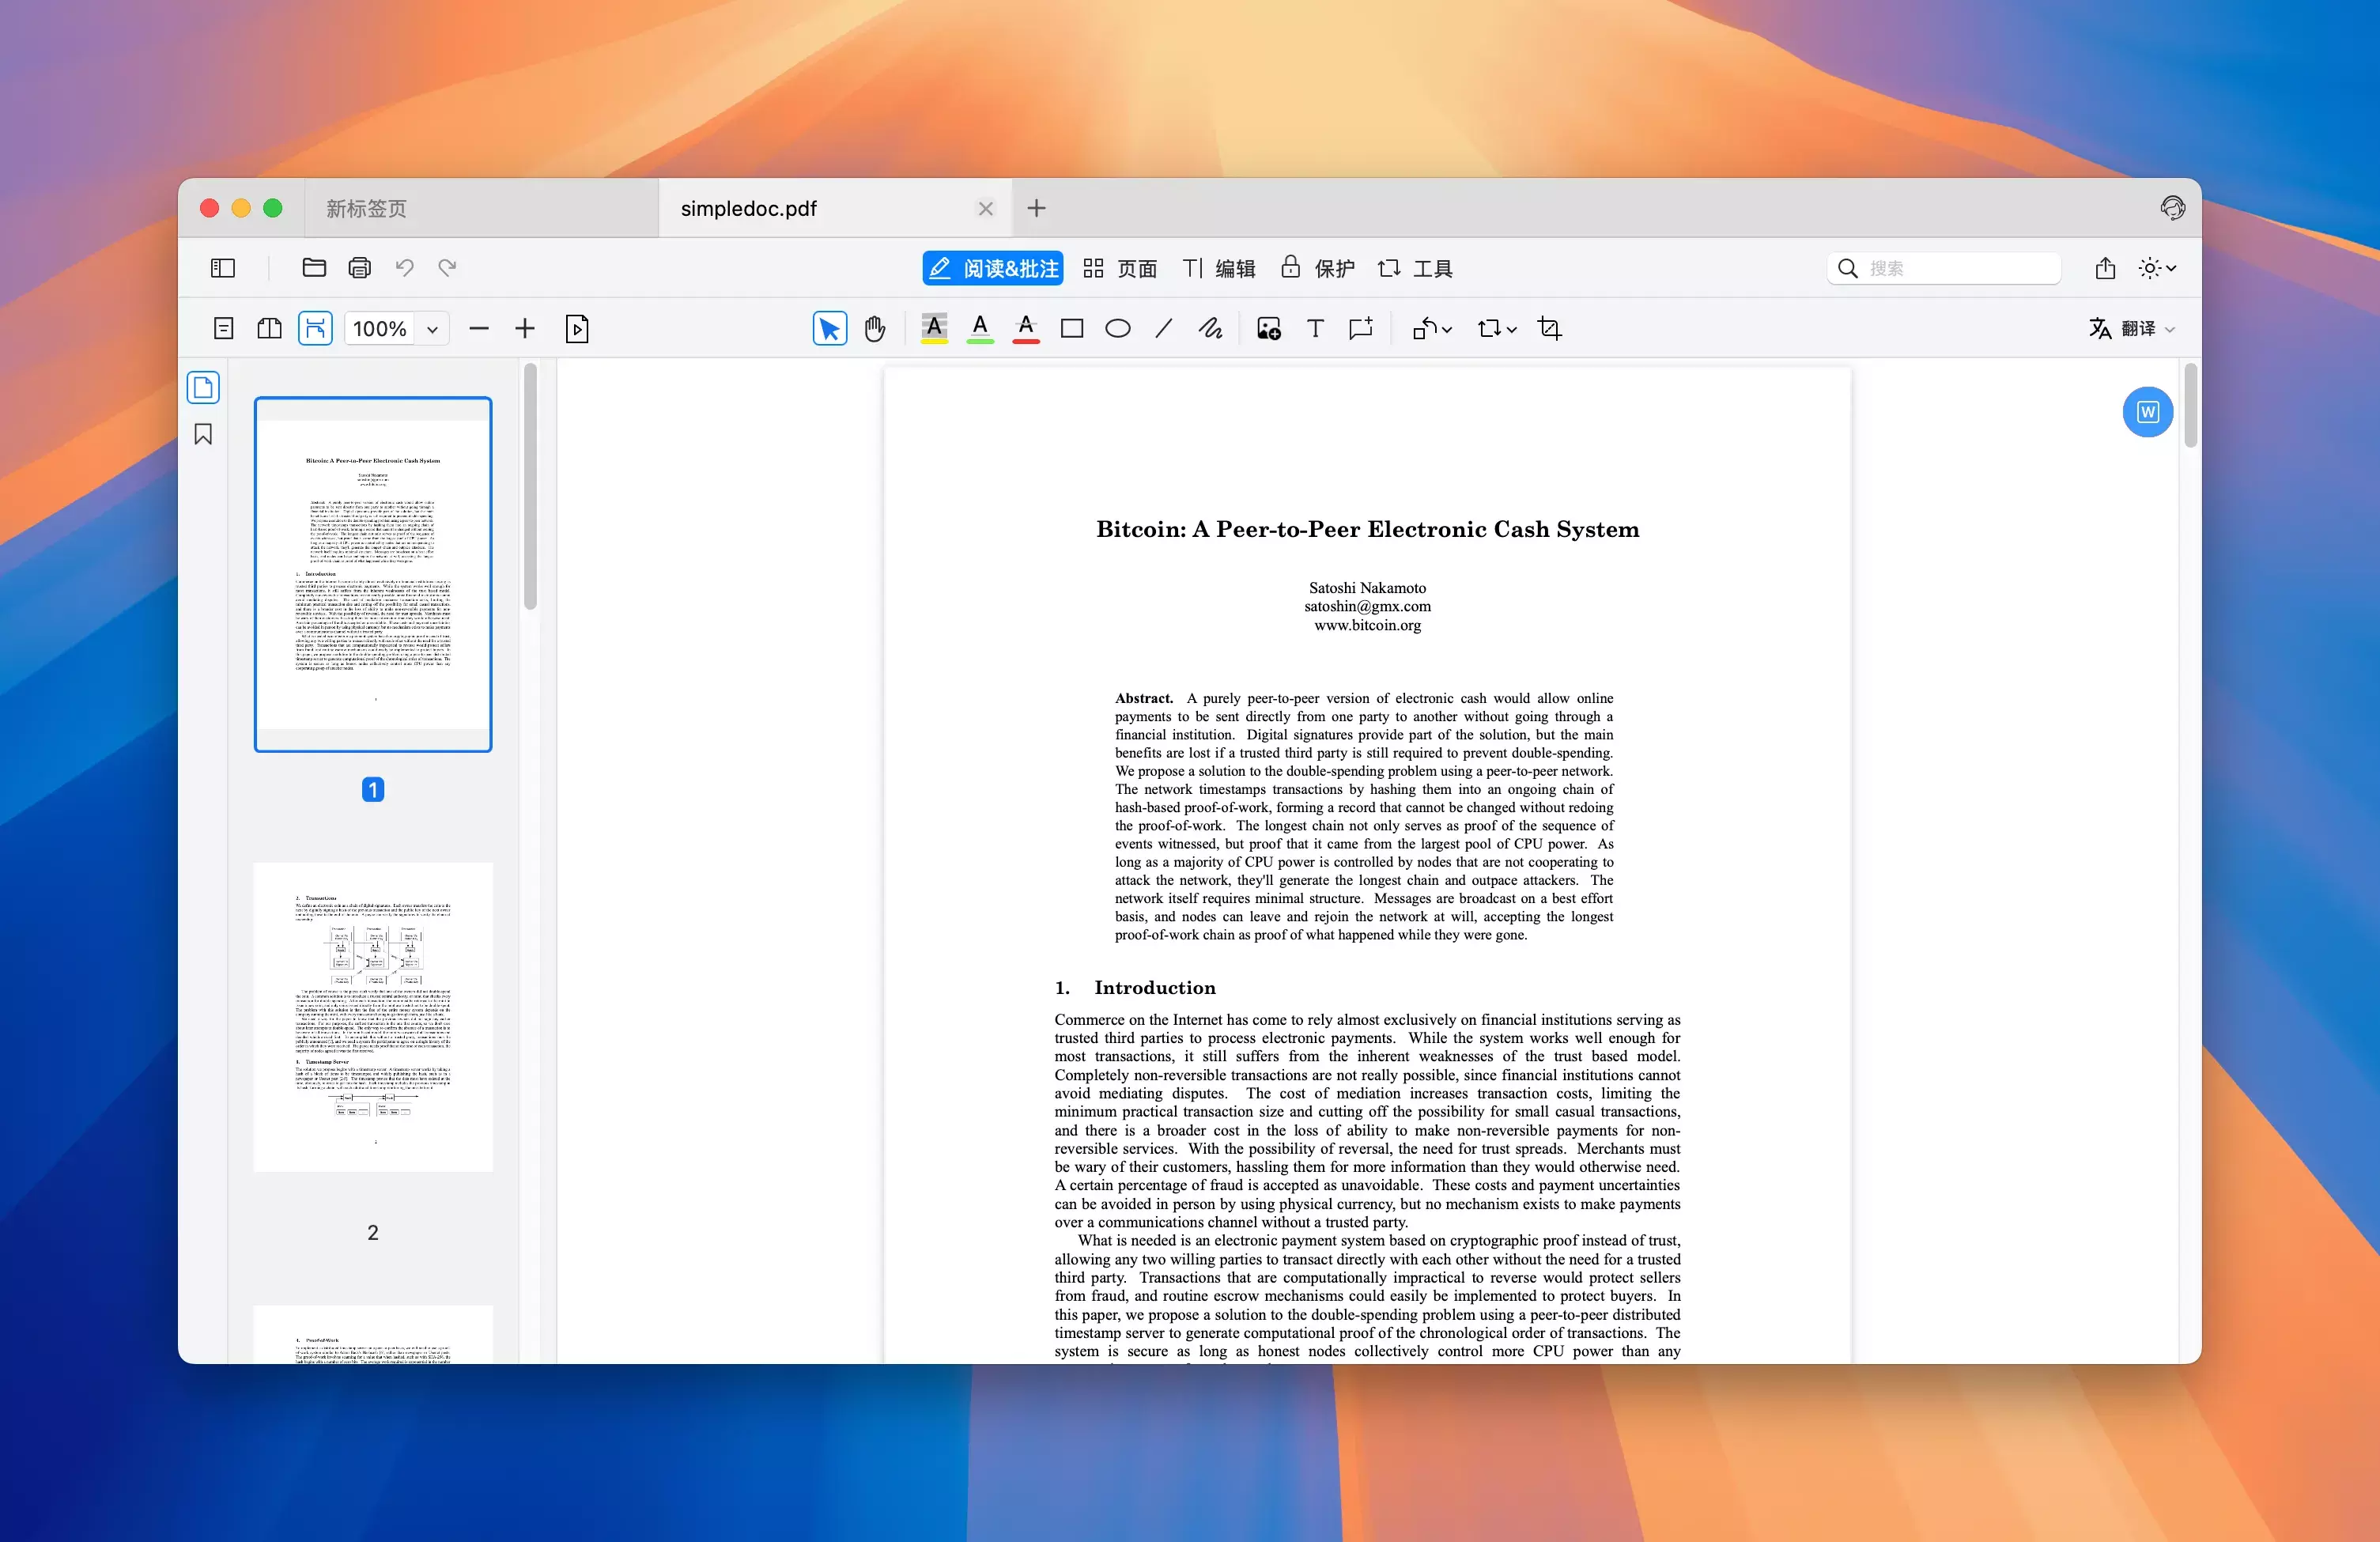
Task: Click the 保护 protect button
Action: click(1317, 268)
